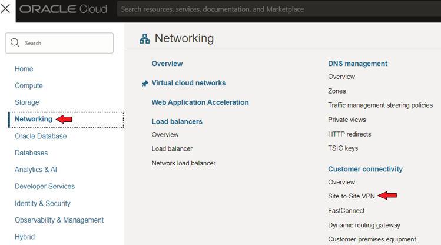Click the sidebar Search field
This screenshot has width=441, height=245.
pos(59,43)
